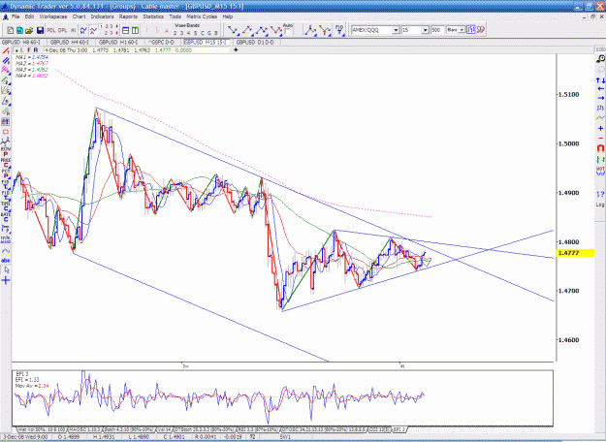Click the red Y-shaped swing tool icon
Image resolution: width=606 pixels, height=442 pixels.
[325, 30]
